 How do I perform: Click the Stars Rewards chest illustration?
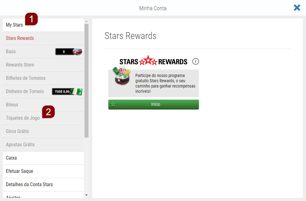click(122, 76)
